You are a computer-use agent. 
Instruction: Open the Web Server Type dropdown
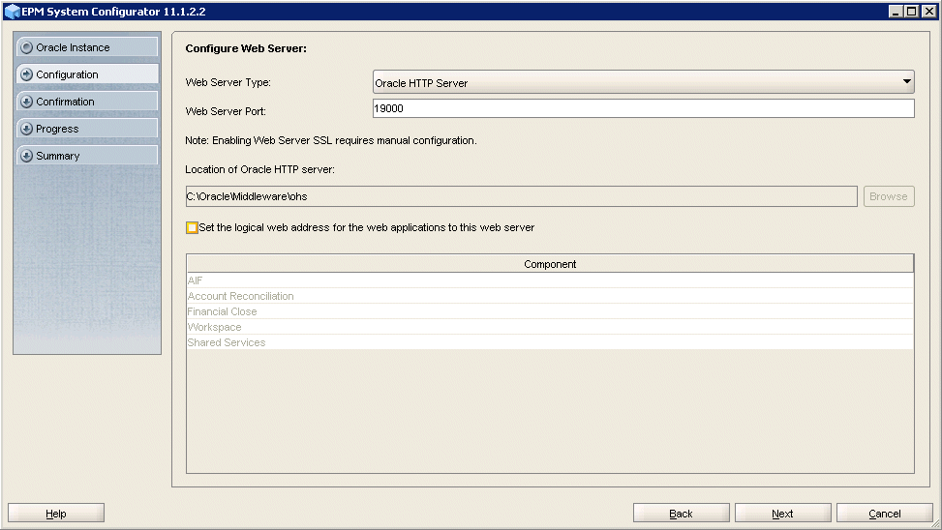(x=906, y=82)
